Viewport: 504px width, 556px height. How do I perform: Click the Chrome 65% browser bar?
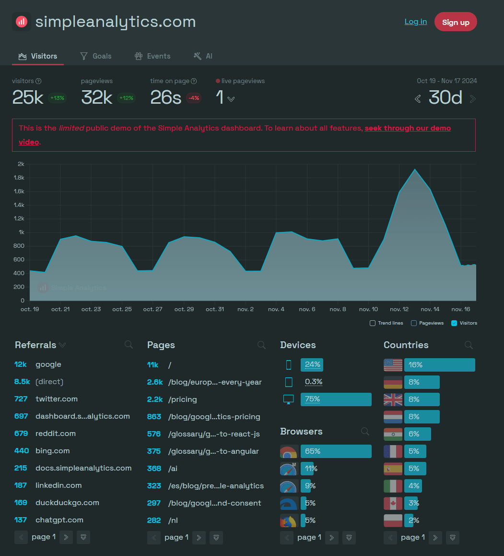[x=336, y=451]
